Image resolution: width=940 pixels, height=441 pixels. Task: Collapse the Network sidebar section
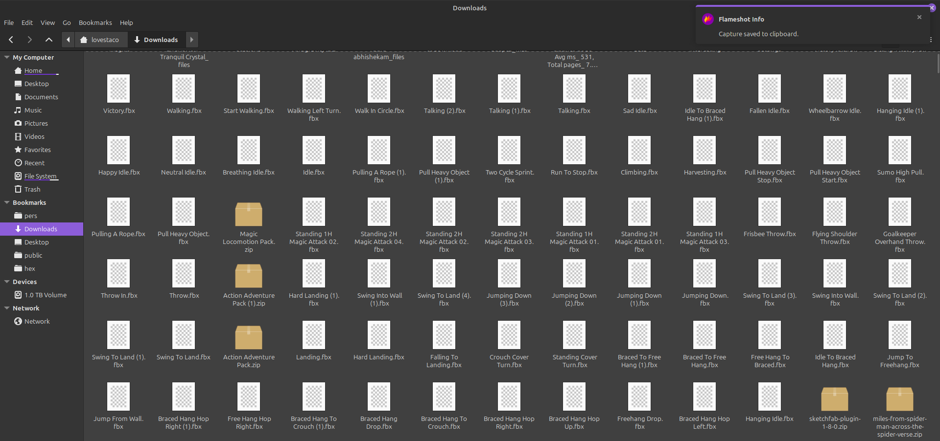7,308
